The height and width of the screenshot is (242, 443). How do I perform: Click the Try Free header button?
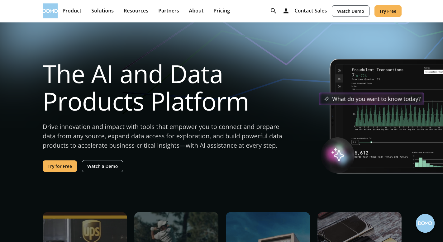pos(388,11)
